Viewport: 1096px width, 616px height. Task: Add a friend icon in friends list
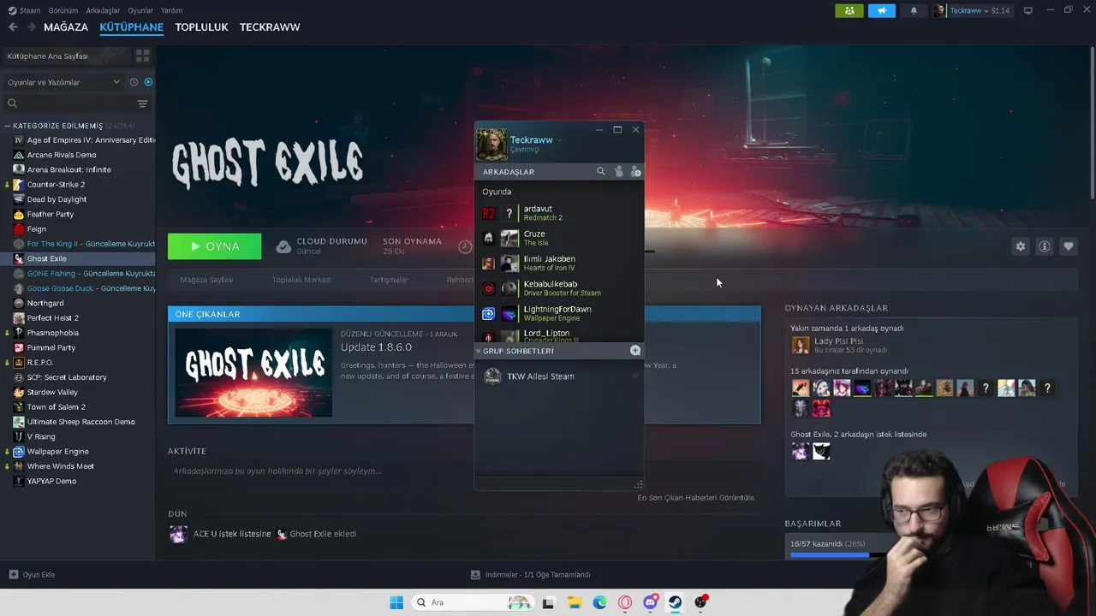click(635, 172)
